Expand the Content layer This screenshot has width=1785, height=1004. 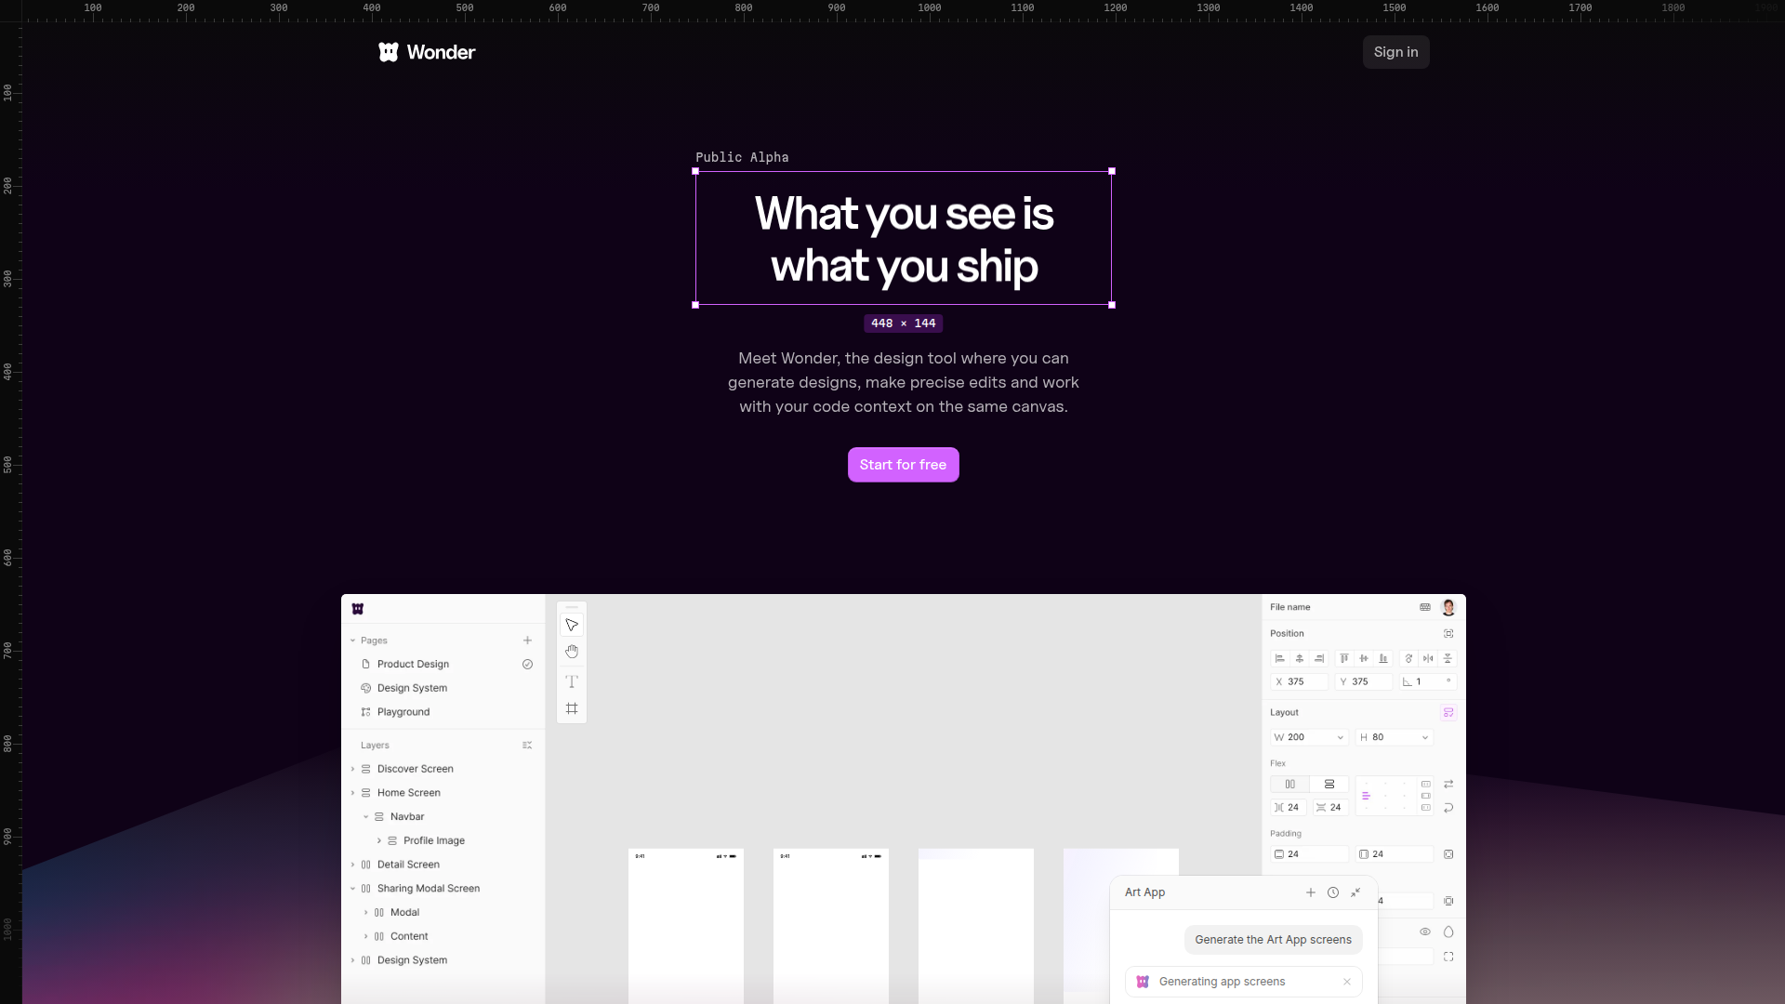tap(366, 936)
